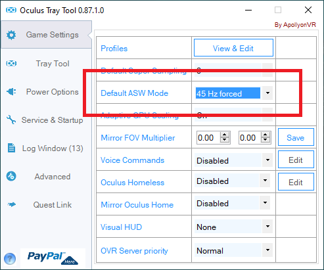The width and height of the screenshot is (324, 270).
Task: Decrease the second Mirror FOV Multiplier value
Action: click(266, 141)
